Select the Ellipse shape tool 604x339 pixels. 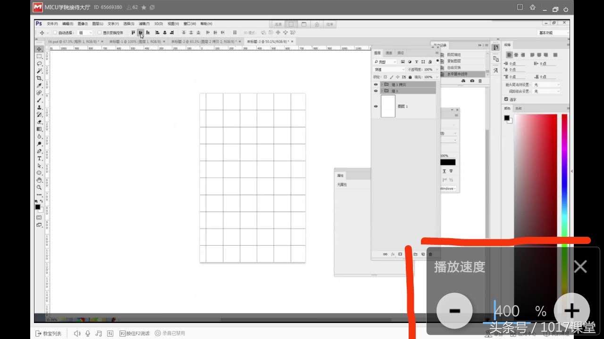click(x=40, y=173)
